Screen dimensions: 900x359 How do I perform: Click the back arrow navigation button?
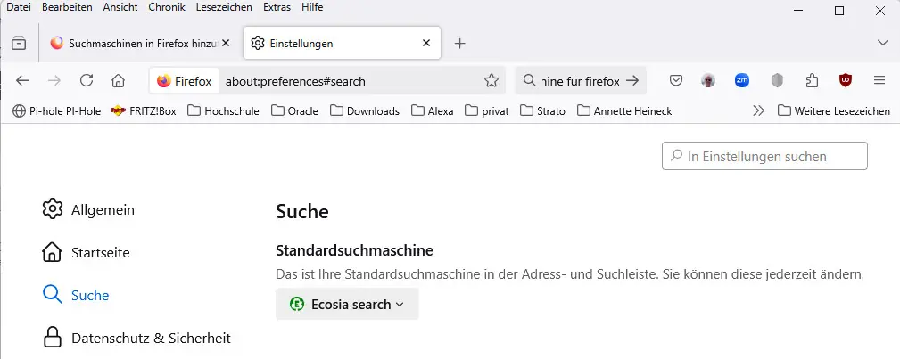[22, 80]
